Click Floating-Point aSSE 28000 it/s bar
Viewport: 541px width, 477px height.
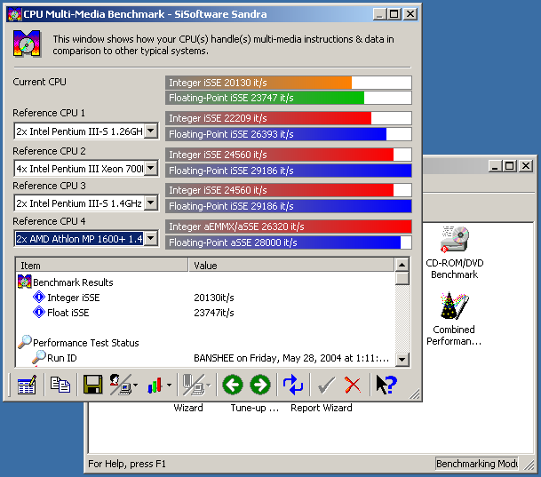click(x=289, y=242)
